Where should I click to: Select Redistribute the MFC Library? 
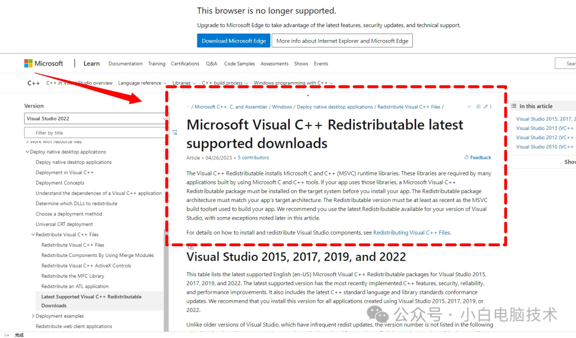[73, 276]
